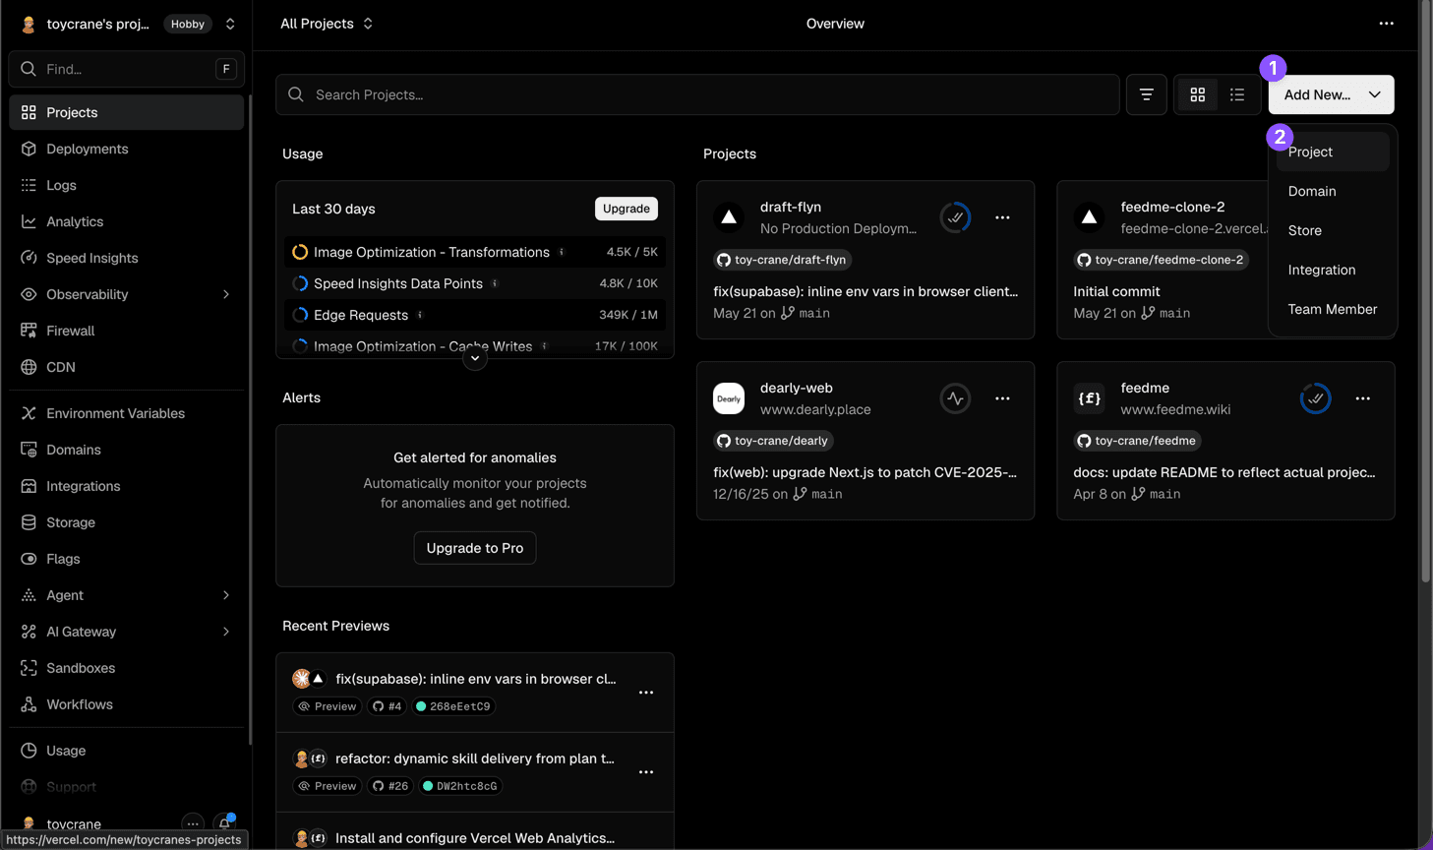Screen dimensions: 1433x850
Task: Expand the Agent submenu chevron
Action: 226,595
